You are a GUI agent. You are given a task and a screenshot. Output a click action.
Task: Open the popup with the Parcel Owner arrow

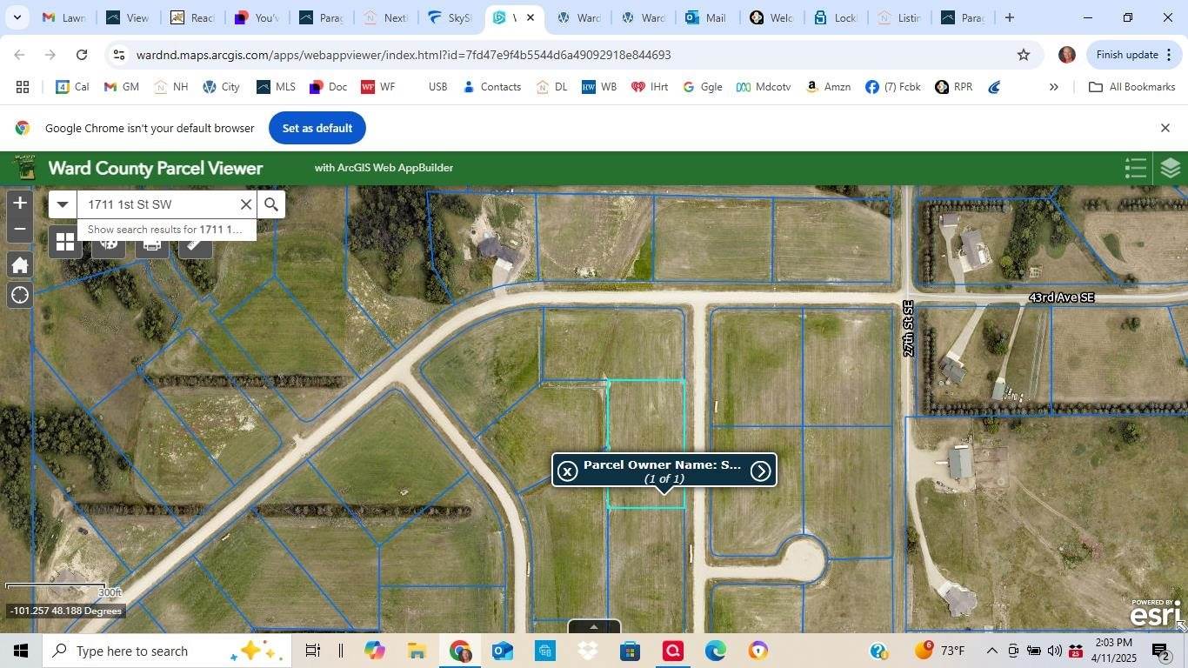point(760,470)
